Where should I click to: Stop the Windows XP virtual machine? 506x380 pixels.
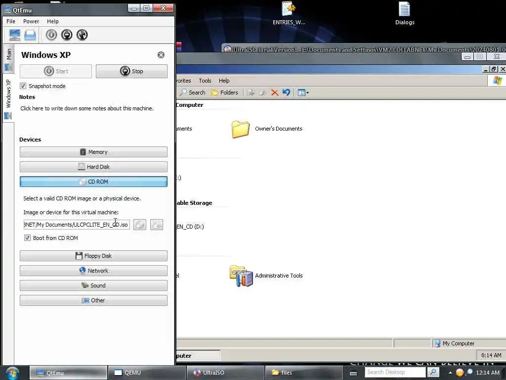(131, 71)
